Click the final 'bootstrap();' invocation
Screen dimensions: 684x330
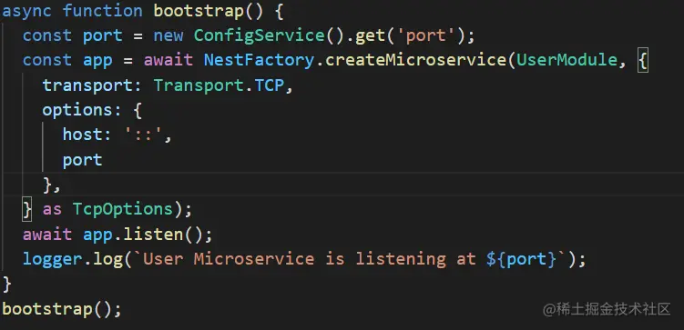coord(62,309)
